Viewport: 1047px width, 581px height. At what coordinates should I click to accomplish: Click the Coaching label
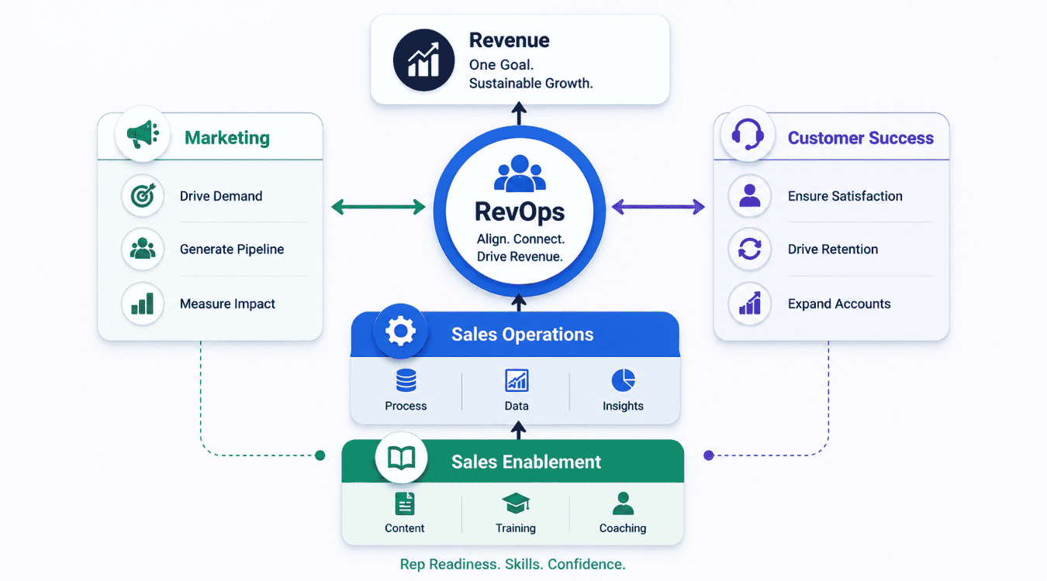pyautogui.click(x=623, y=528)
